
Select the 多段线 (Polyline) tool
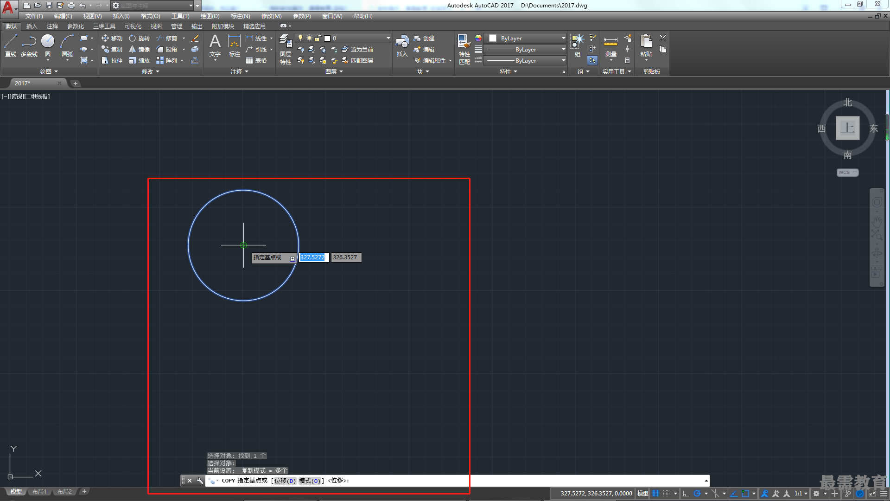coord(29,45)
